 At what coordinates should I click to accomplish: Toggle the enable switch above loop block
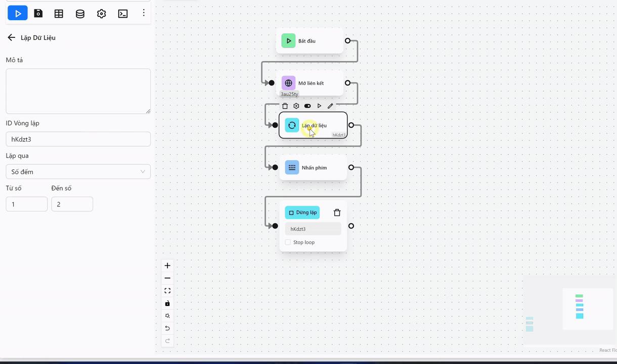tap(307, 106)
